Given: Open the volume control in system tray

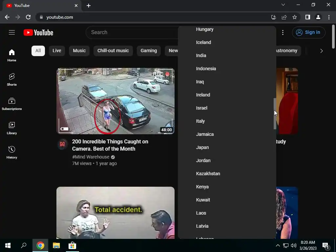Looking at the screenshot, I should click(294, 245).
